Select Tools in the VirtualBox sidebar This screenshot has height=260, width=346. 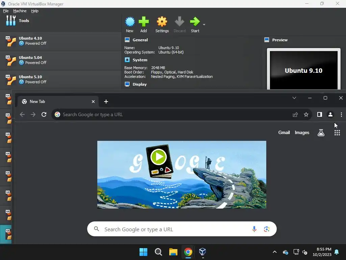point(61,21)
